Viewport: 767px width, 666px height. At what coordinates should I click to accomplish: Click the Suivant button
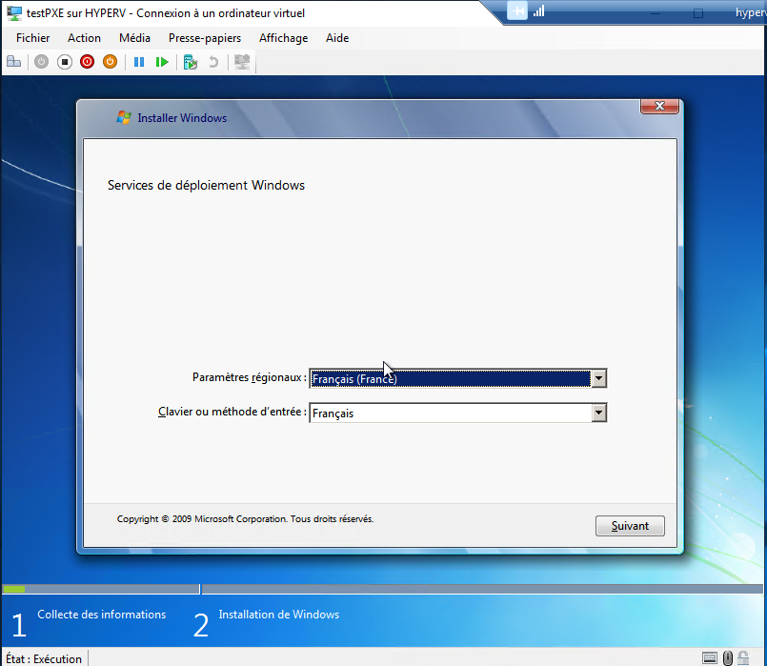[x=630, y=526]
